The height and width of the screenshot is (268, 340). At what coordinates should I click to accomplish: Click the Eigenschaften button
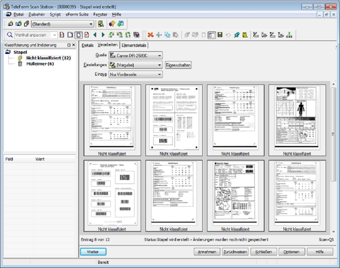[178, 65]
